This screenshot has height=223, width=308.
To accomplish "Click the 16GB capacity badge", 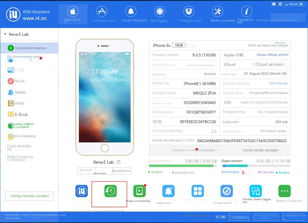I will [x=179, y=45].
